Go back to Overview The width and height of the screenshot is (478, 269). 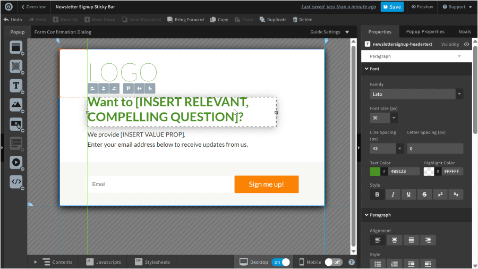(33, 7)
